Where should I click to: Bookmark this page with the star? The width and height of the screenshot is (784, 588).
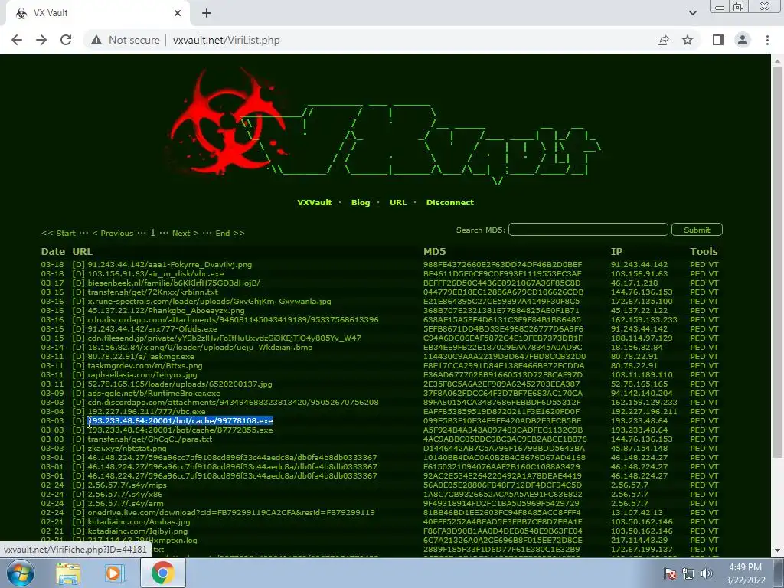688,40
